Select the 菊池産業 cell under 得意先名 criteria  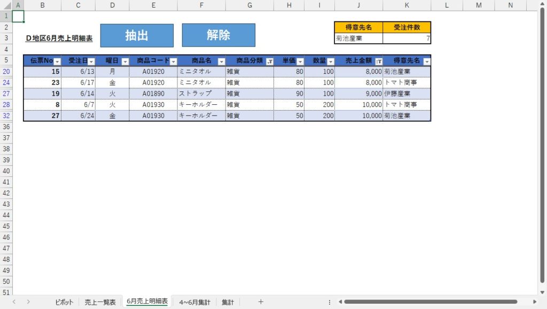358,38
